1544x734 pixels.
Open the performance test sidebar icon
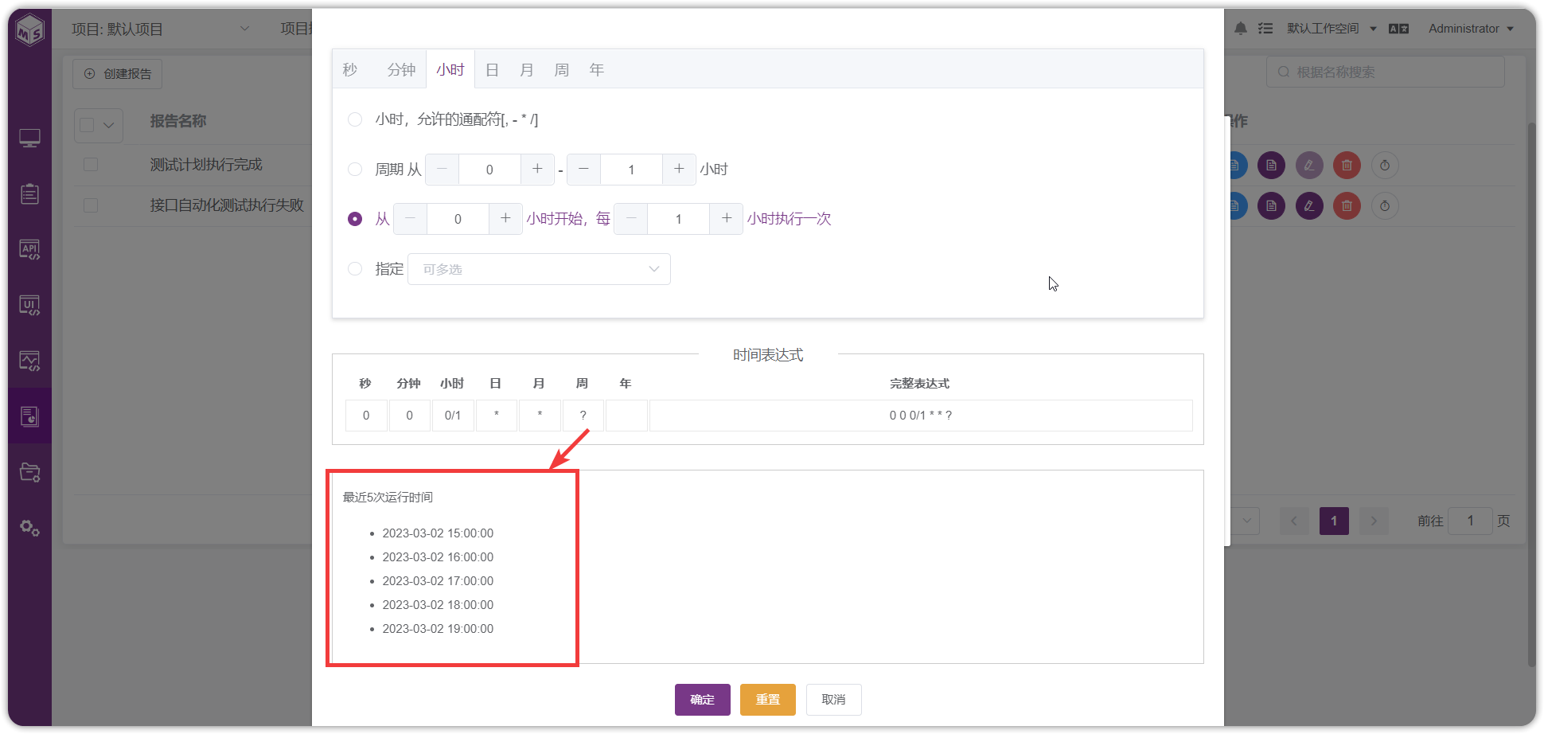click(x=30, y=361)
